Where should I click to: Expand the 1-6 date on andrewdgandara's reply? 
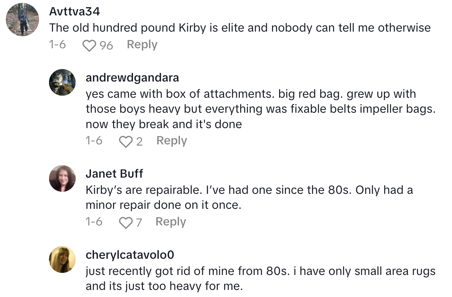95,141
